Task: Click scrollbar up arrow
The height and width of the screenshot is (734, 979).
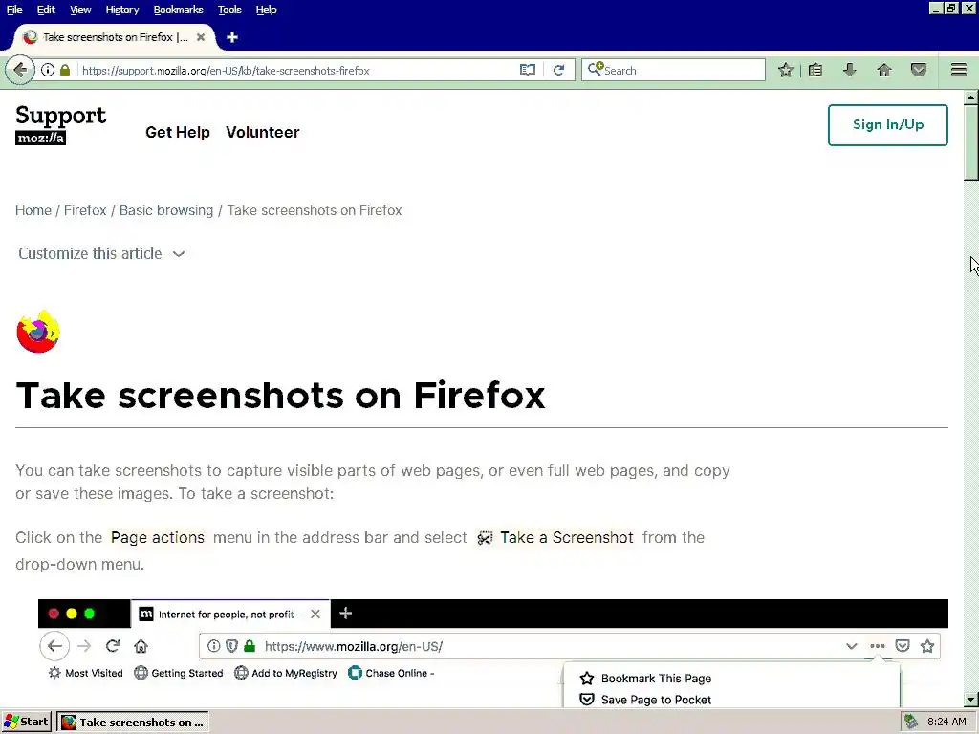Action: point(971,97)
